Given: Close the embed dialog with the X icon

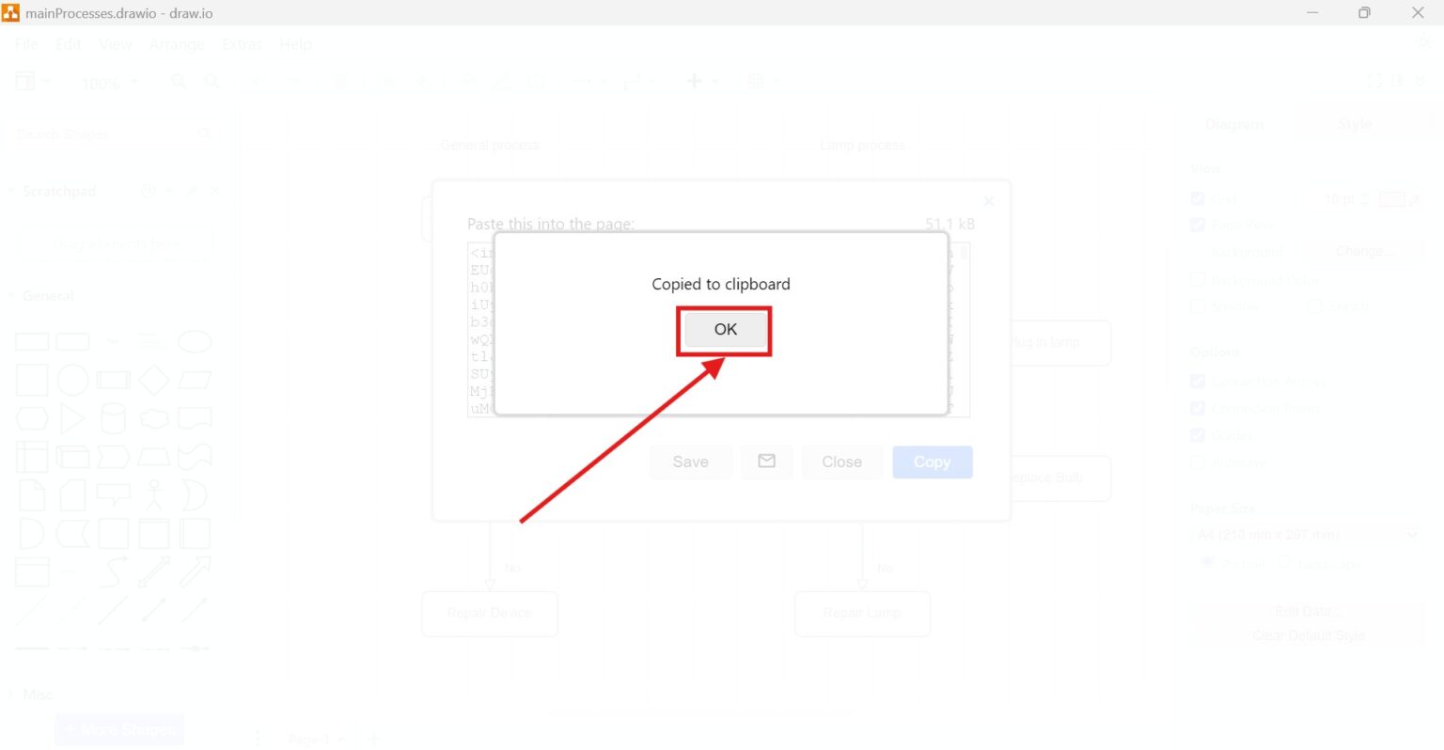Looking at the screenshot, I should 988,201.
